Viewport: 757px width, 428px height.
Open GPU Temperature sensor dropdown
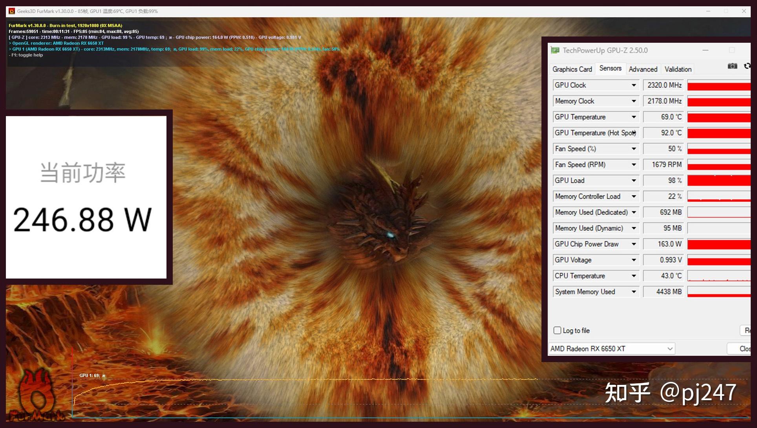tap(634, 117)
